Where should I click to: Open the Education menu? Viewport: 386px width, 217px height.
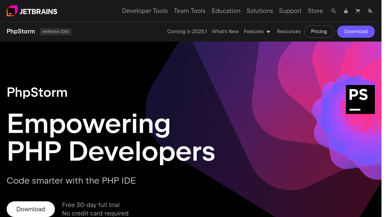pos(226,11)
